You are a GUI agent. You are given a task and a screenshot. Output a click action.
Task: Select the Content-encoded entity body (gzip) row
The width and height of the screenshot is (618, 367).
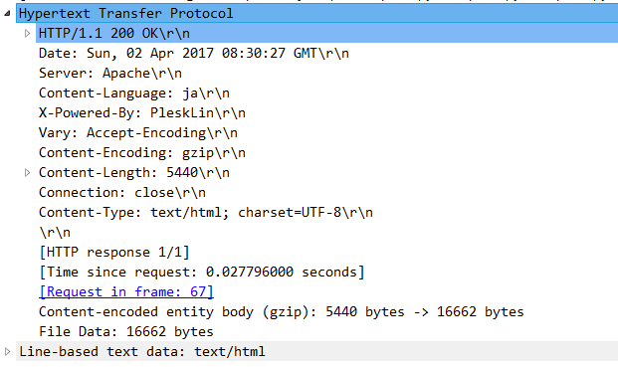(x=282, y=312)
